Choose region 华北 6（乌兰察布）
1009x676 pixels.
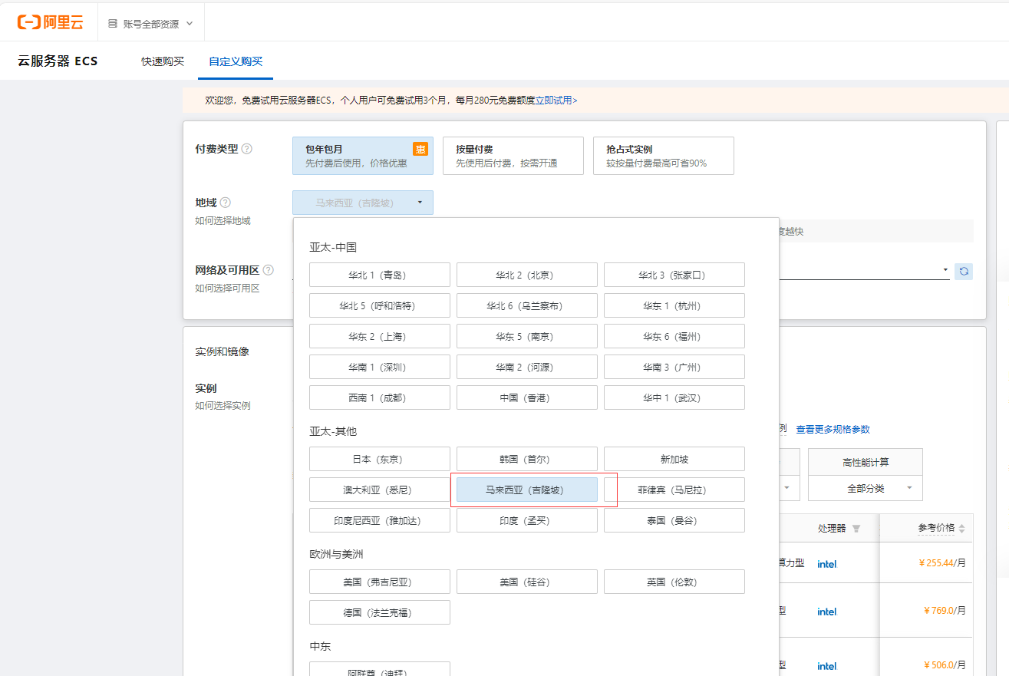527,305
